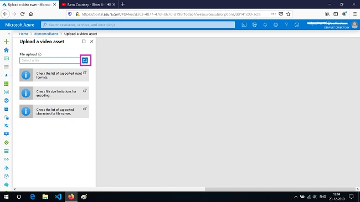
Task: Open All resources green grid icon
Action: click(6, 84)
